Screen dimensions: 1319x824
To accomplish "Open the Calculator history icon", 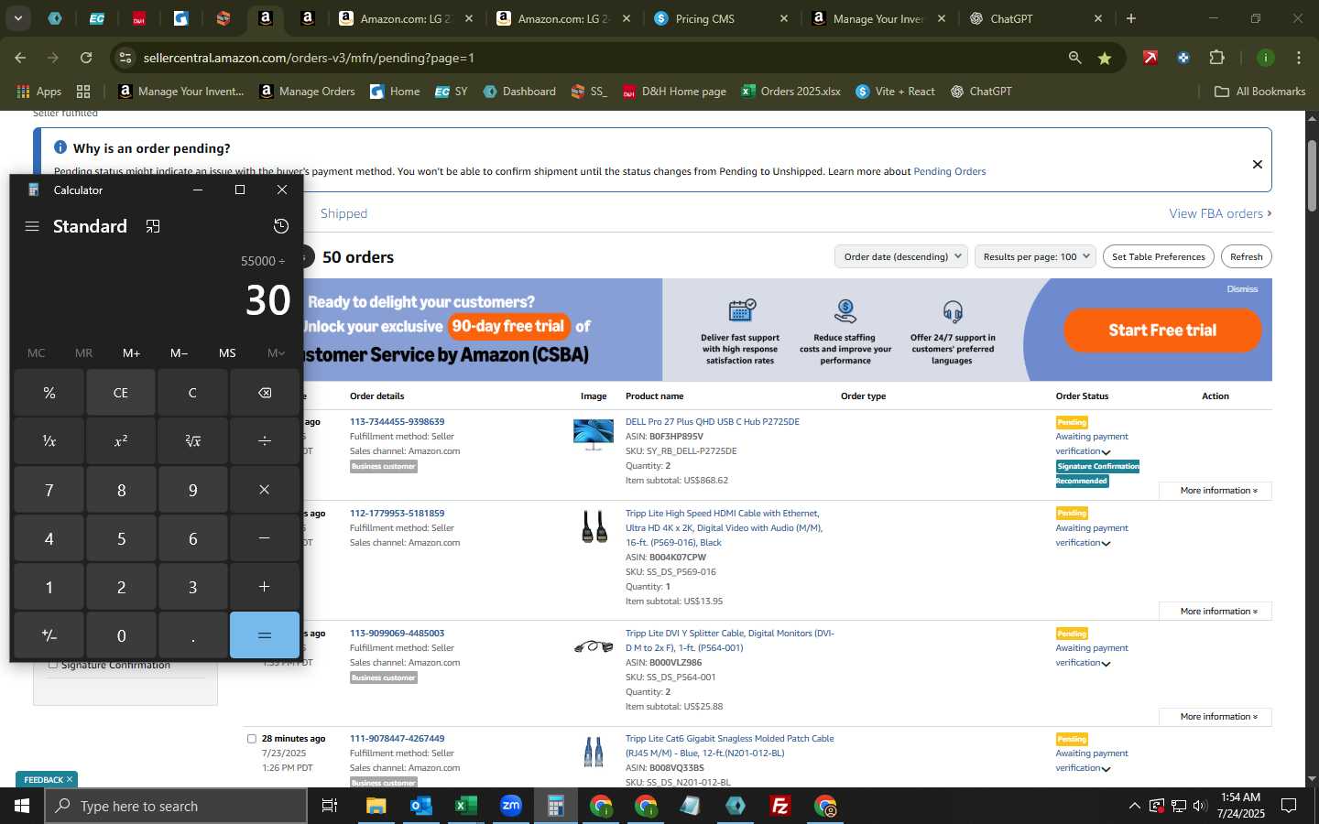I will 281,226.
